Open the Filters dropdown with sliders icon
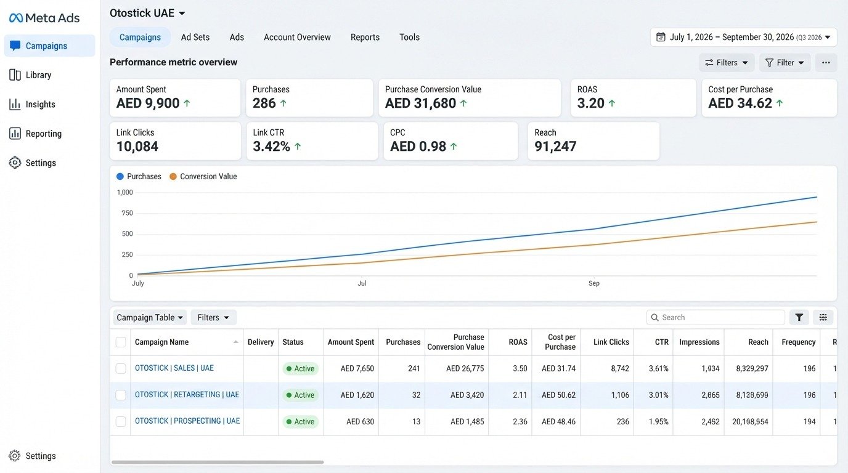The image size is (848, 473). pos(727,62)
